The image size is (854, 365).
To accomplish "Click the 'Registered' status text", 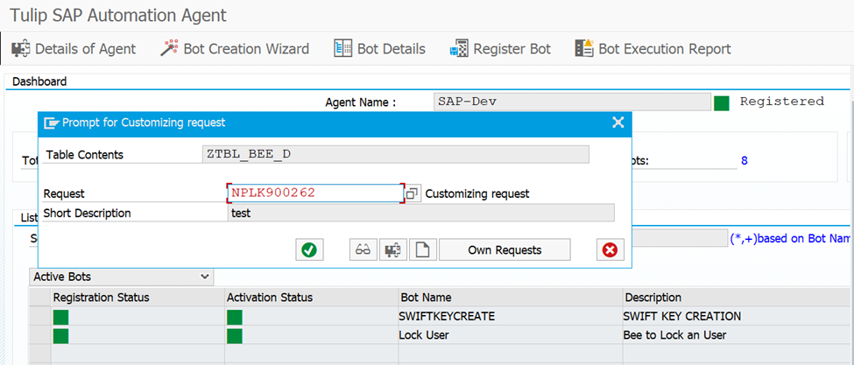I will point(781,102).
